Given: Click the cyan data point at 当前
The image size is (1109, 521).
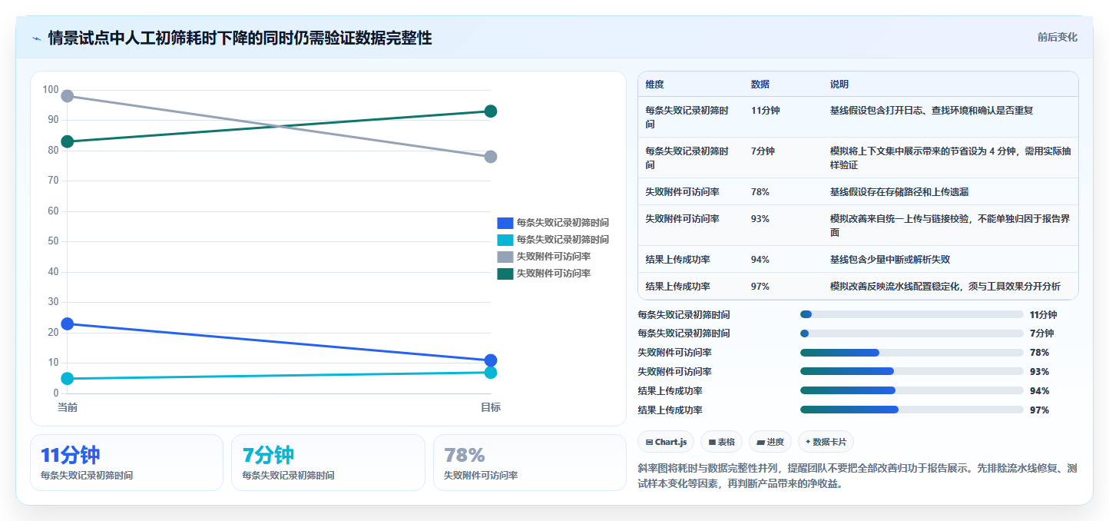Looking at the screenshot, I should click(68, 378).
